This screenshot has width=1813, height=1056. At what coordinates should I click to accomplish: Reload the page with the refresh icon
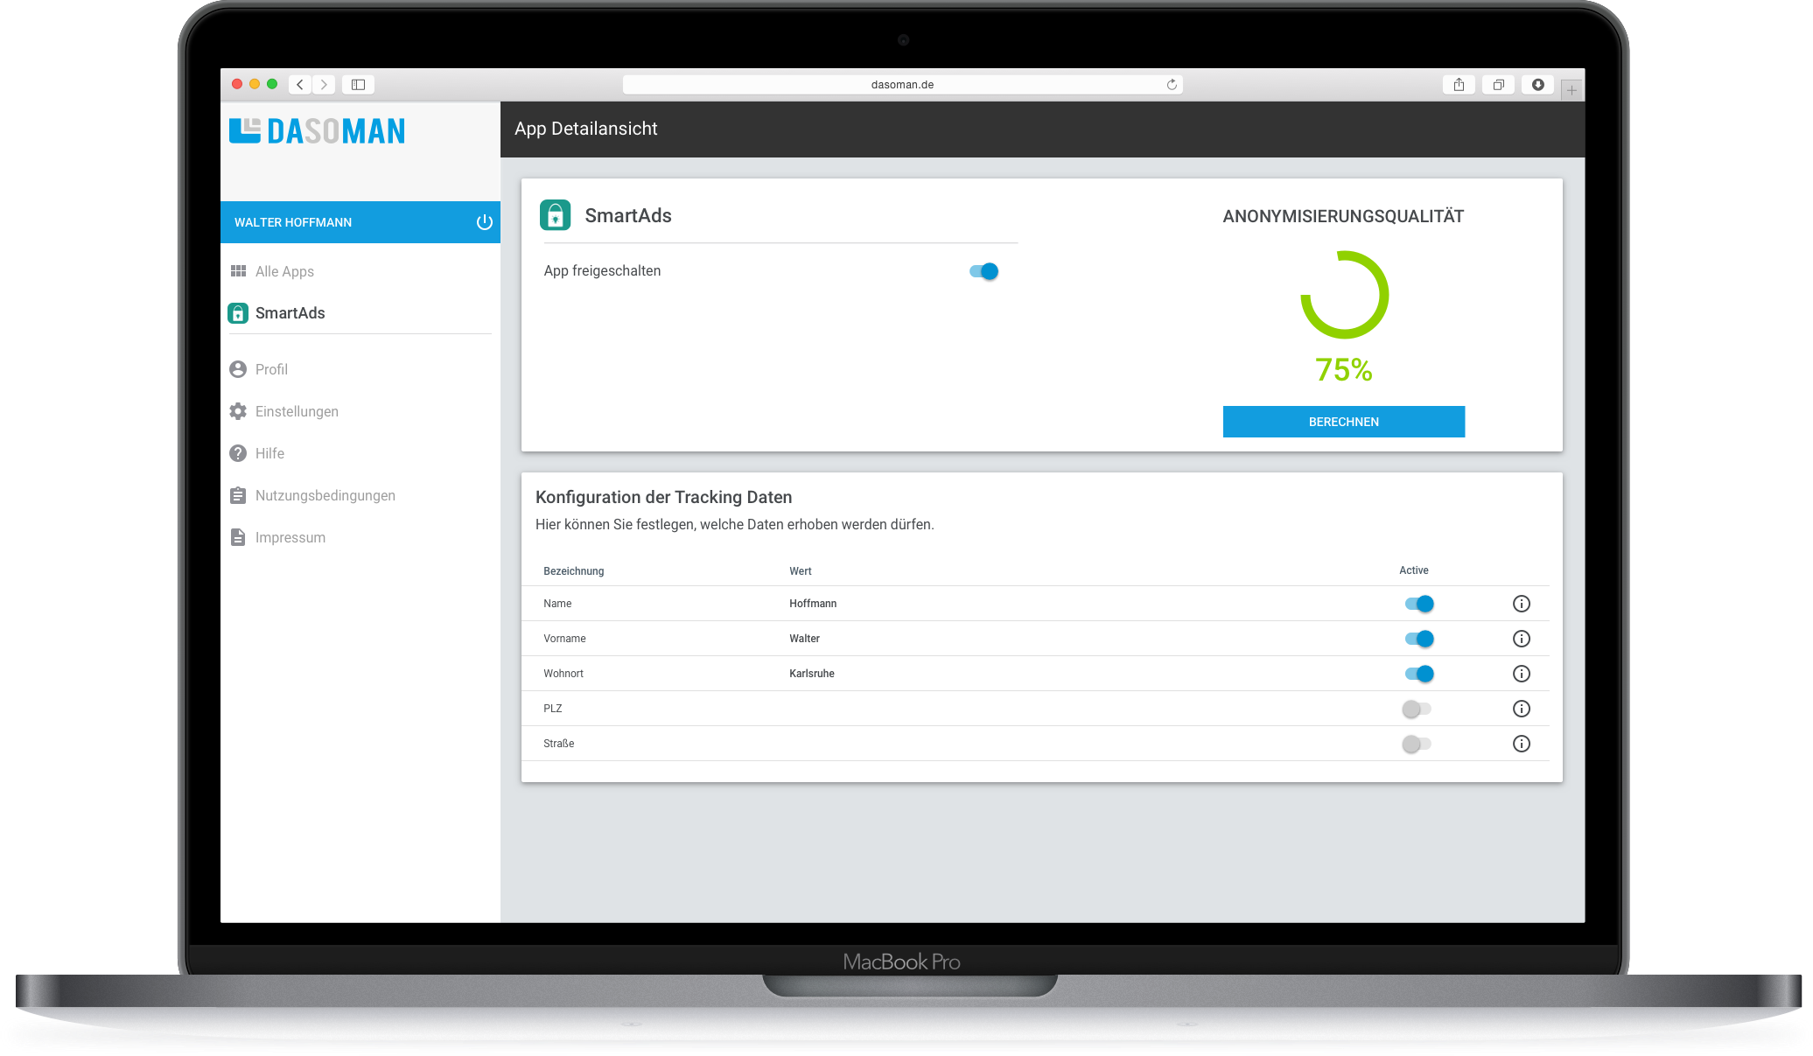1172,85
